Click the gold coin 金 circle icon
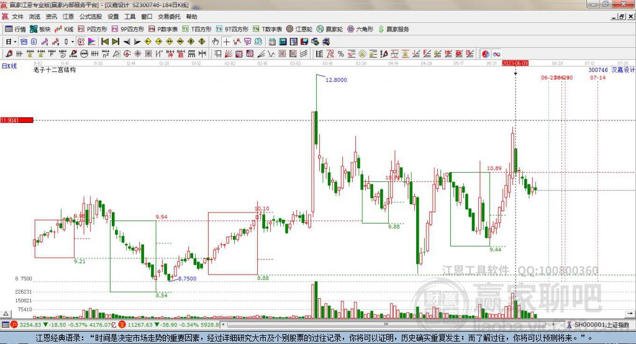 coord(362,54)
